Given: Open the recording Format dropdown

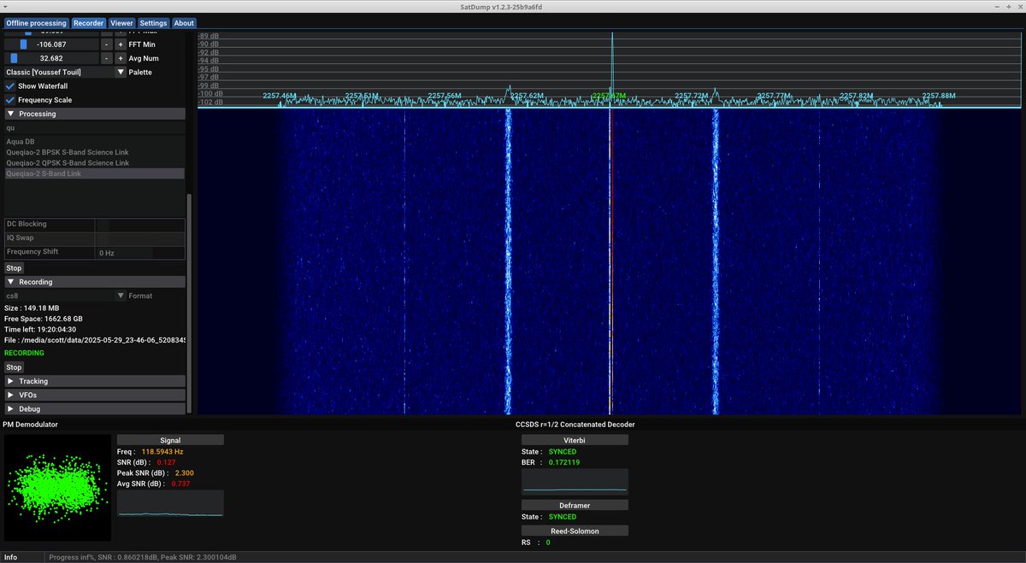Looking at the screenshot, I should pyautogui.click(x=66, y=296).
